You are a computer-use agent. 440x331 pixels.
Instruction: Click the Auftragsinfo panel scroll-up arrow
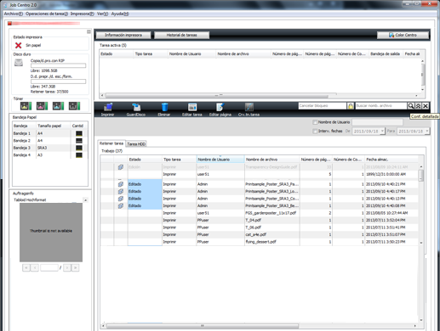(x=85, y=200)
